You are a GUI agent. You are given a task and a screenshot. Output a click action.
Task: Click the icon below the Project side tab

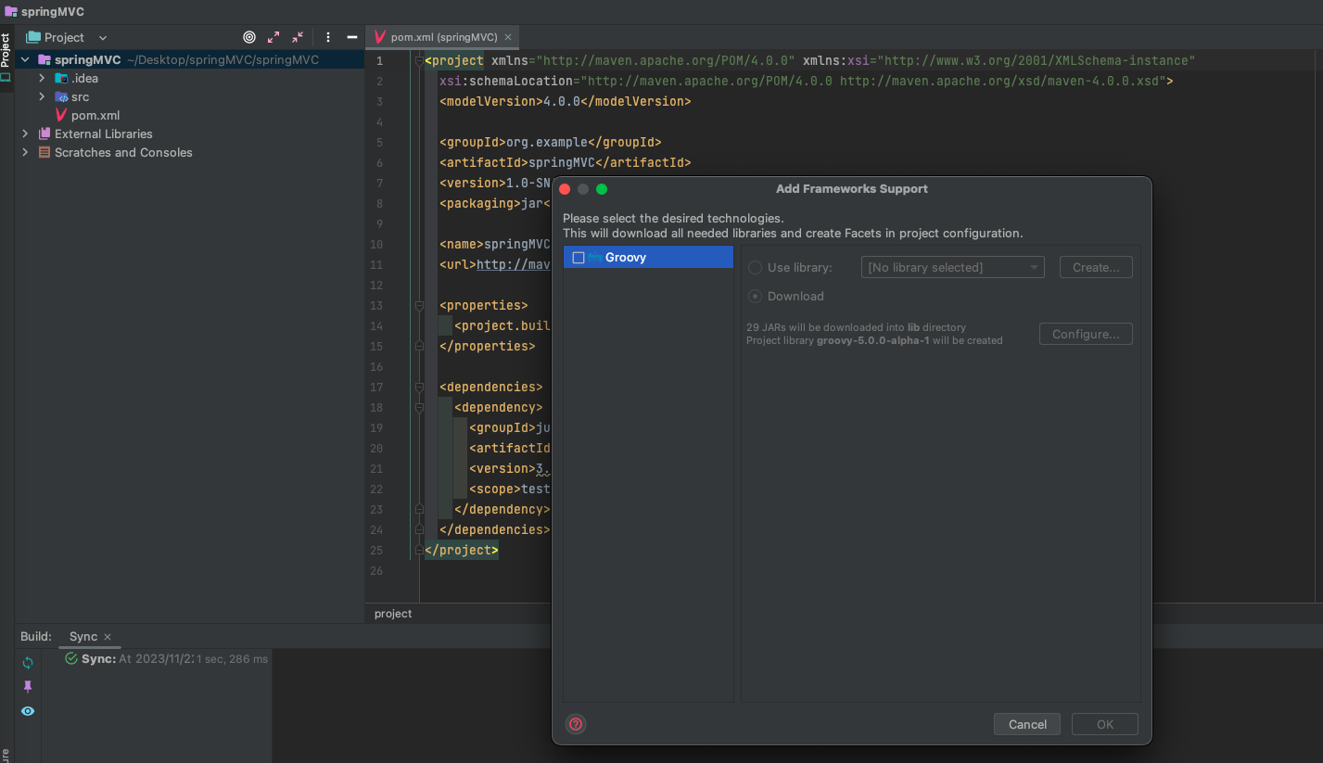pyautogui.click(x=5, y=78)
